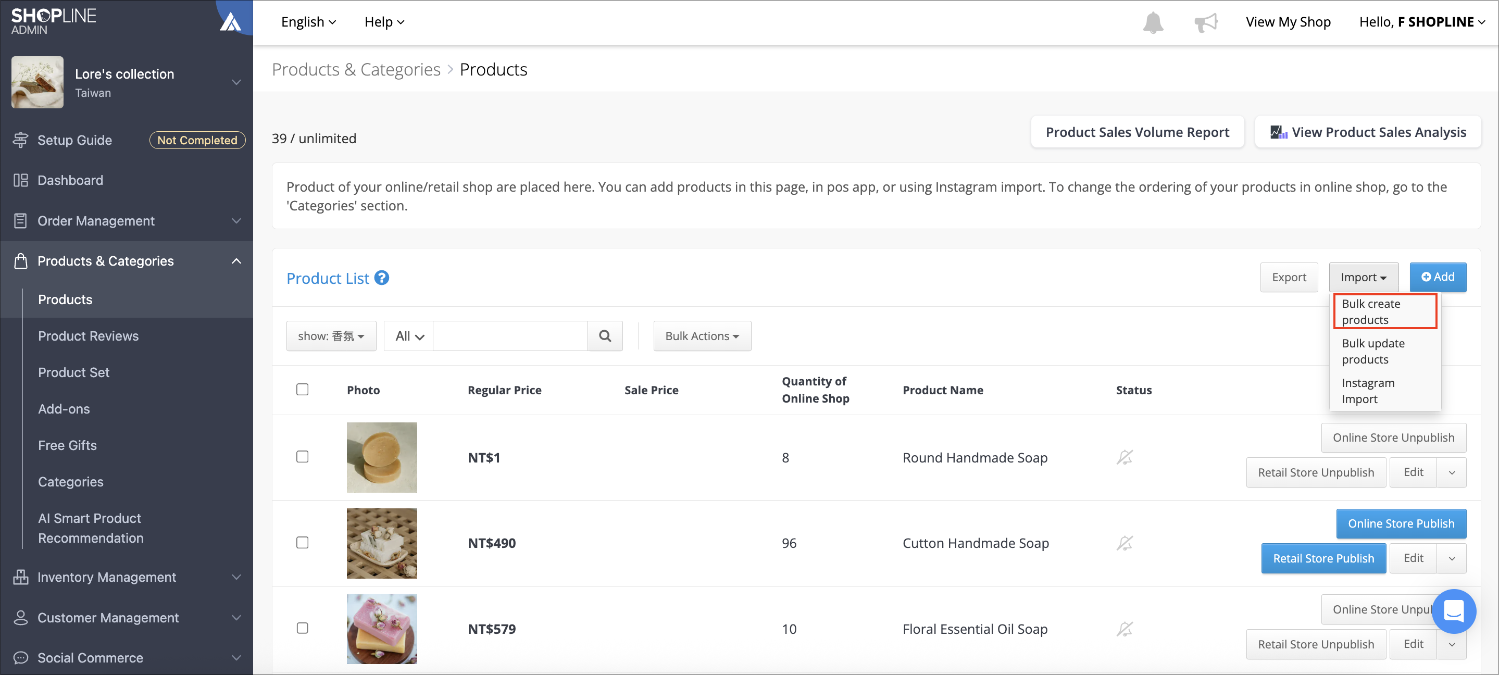
Task: Open Free Gifts in the sidebar
Action: point(68,445)
